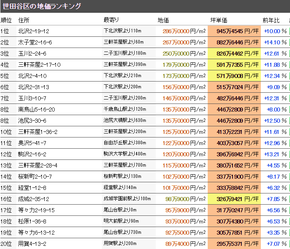Open the 北沢2-19-12 address link
The height and width of the screenshot is (249, 290).
click(x=34, y=31)
